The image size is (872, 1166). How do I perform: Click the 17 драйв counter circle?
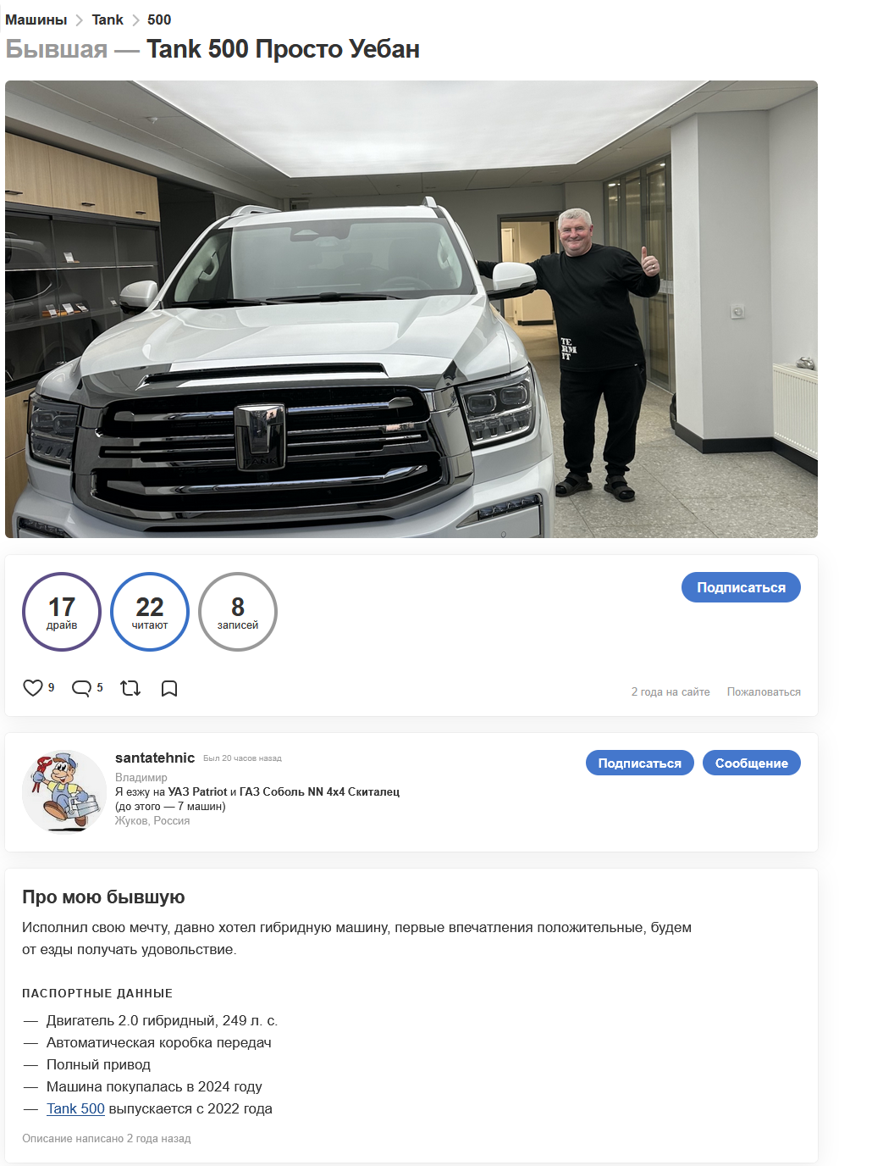(62, 612)
